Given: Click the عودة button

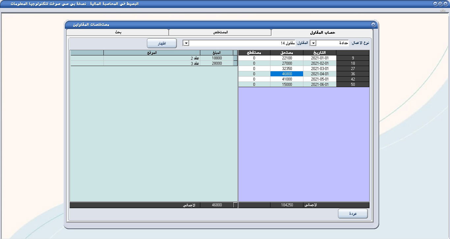Looking at the screenshot, I should point(353,214).
